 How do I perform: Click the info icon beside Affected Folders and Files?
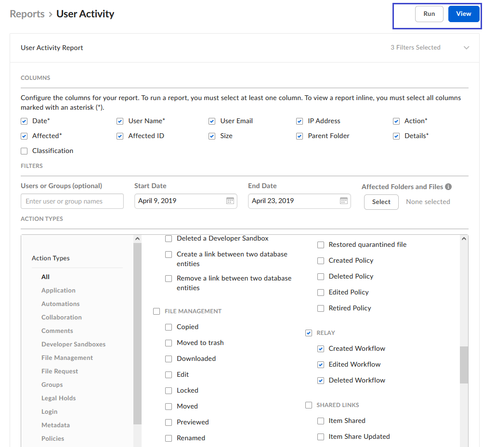pyautogui.click(x=448, y=187)
